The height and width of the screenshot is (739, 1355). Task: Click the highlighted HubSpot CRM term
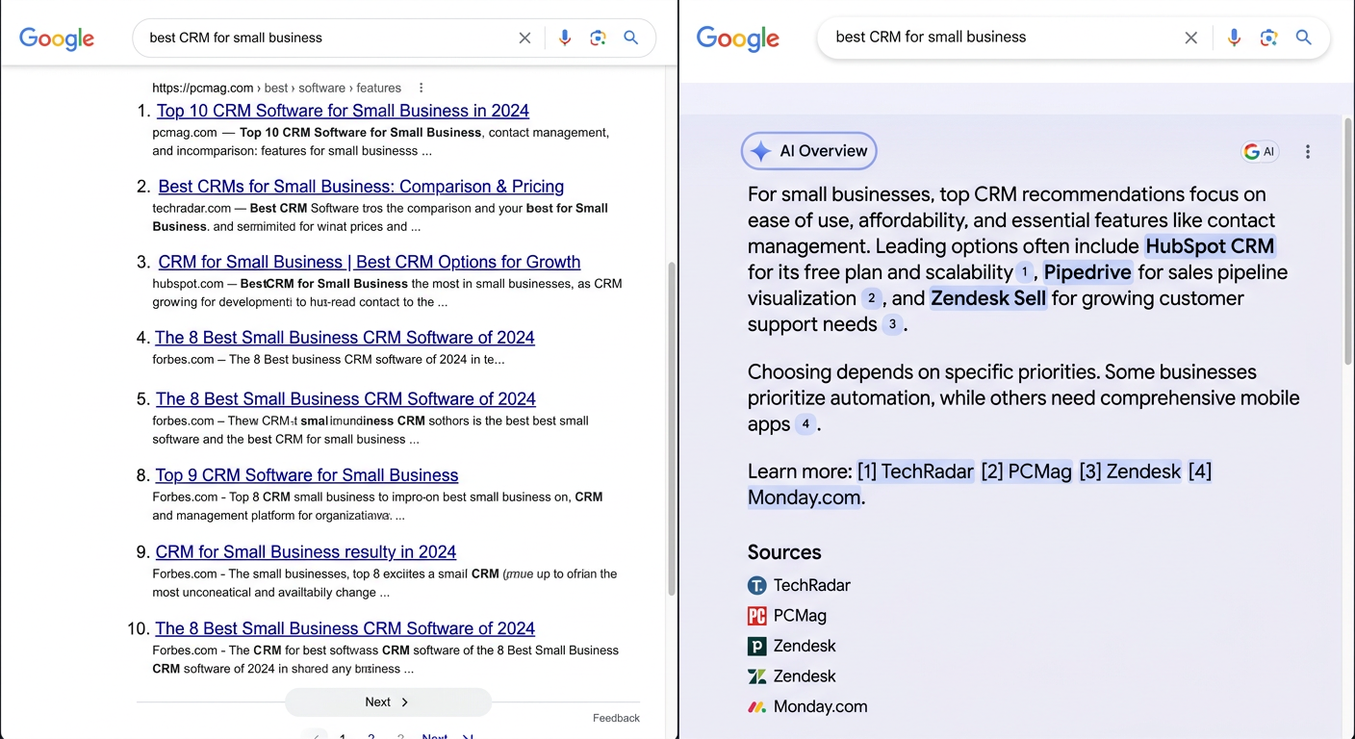[x=1210, y=246]
